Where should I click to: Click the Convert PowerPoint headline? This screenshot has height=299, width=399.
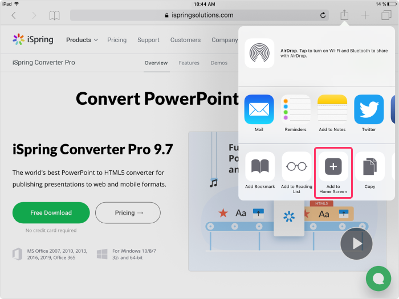pos(157,99)
